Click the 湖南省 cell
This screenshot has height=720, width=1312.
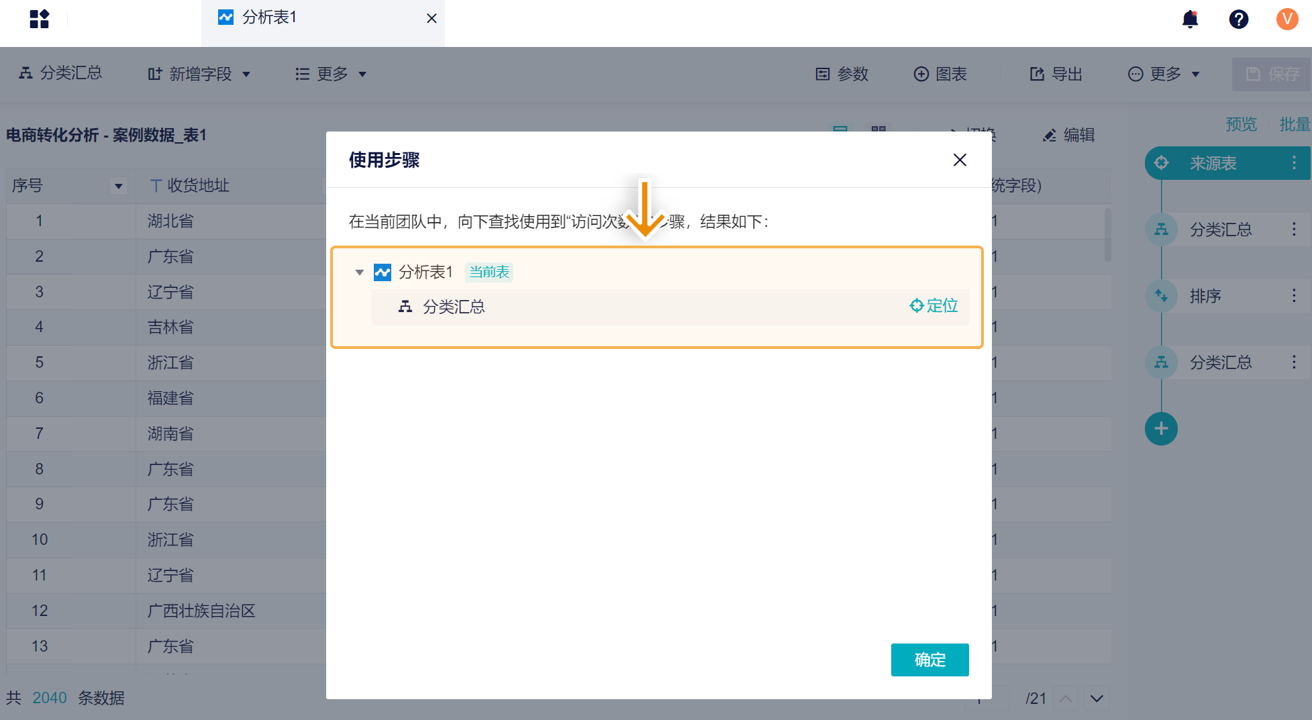(x=170, y=433)
